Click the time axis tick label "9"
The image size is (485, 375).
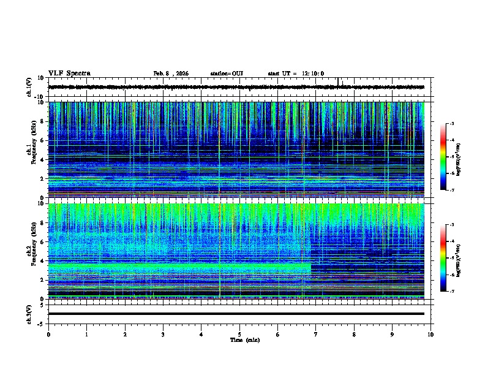pyautogui.click(x=392, y=335)
